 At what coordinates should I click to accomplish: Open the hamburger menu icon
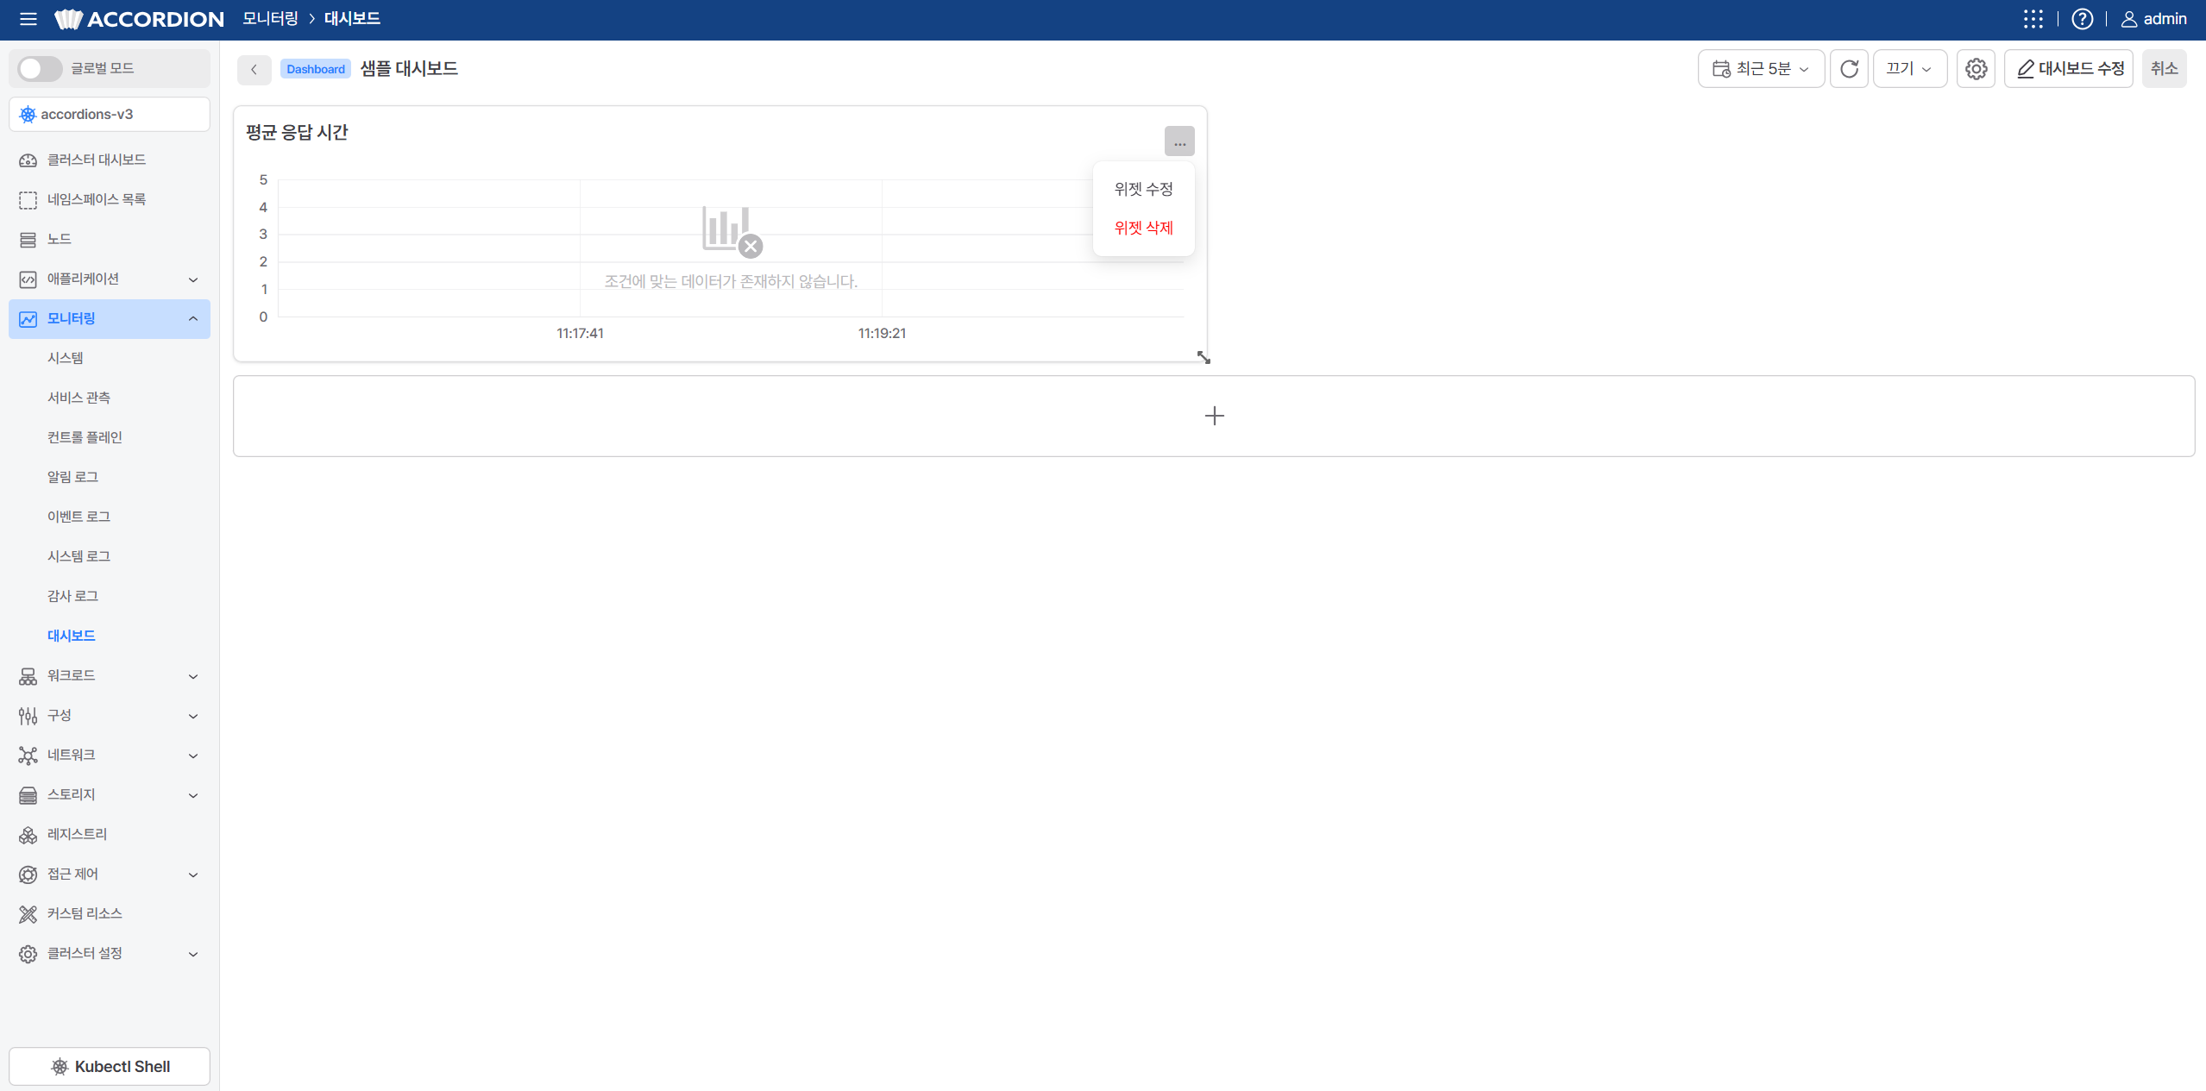[x=28, y=19]
